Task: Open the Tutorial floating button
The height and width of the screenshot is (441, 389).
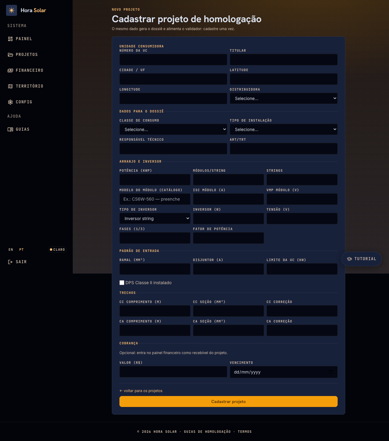Action: [361, 259]
